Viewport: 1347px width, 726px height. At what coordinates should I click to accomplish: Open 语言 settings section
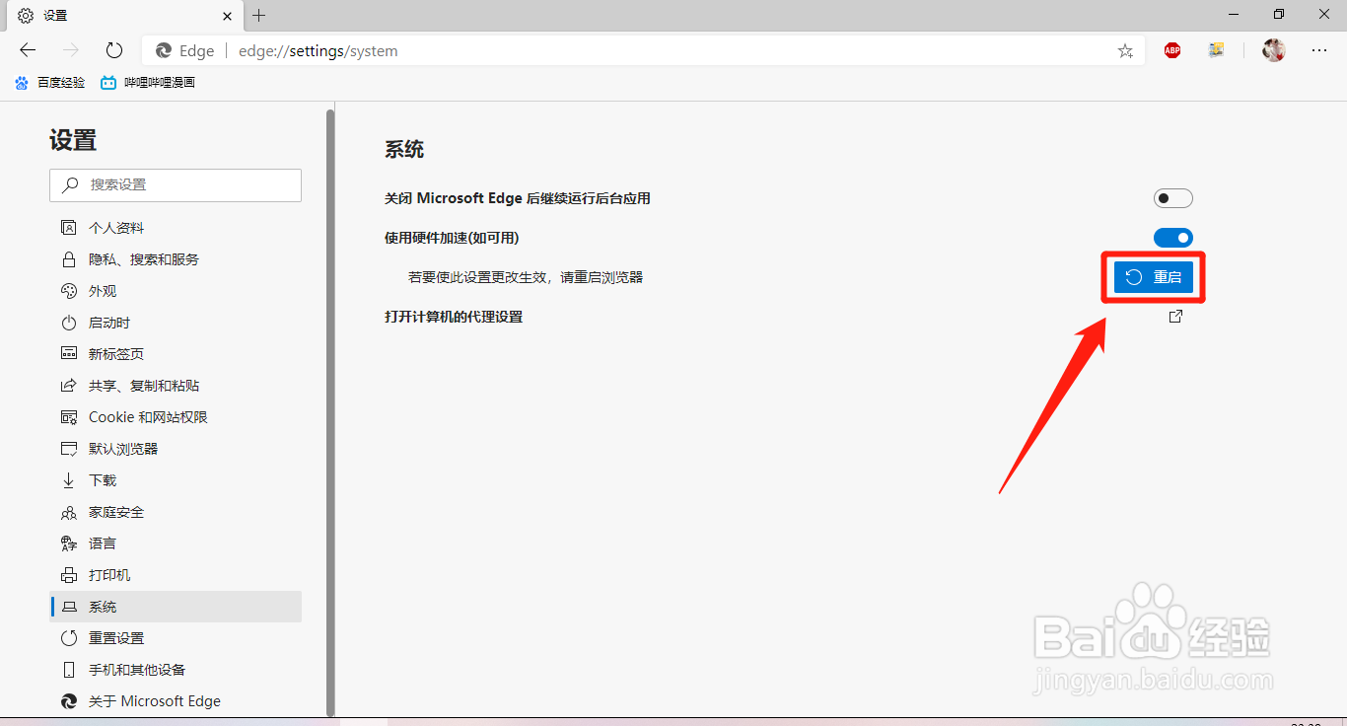pyautogui.click(x=176, y=544)
